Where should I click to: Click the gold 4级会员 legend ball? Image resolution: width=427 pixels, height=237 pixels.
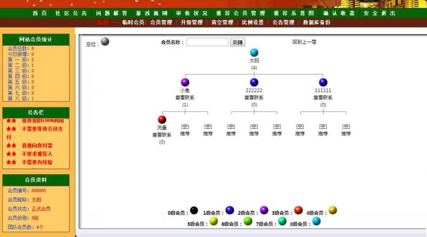click(333, 210)
